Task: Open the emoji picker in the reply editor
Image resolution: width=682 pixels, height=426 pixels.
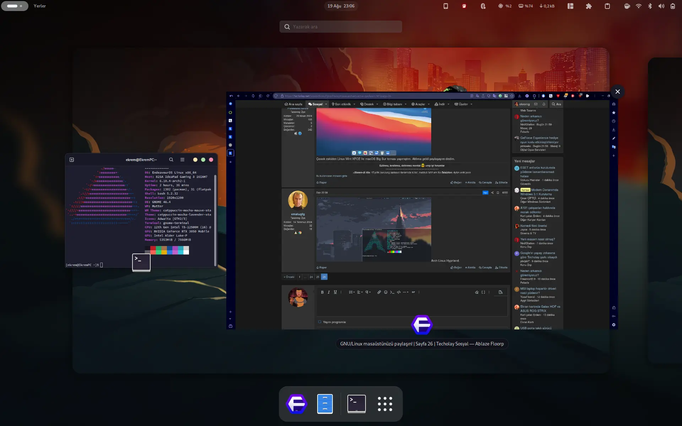Action: [x=386, y=292]
